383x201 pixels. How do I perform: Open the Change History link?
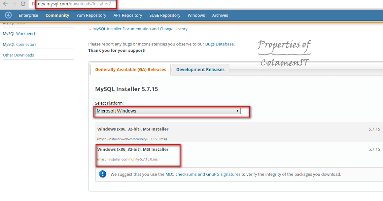pos(174,29)
